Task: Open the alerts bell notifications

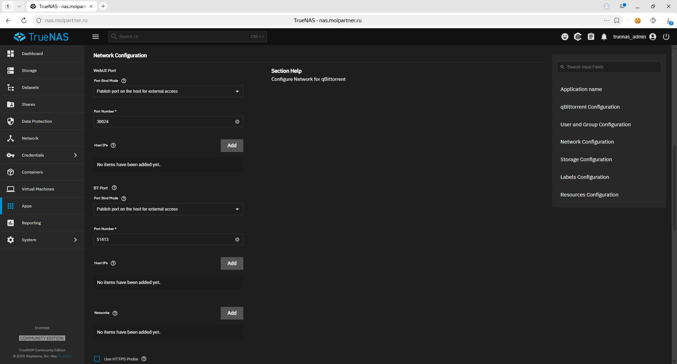Action: 604,37
